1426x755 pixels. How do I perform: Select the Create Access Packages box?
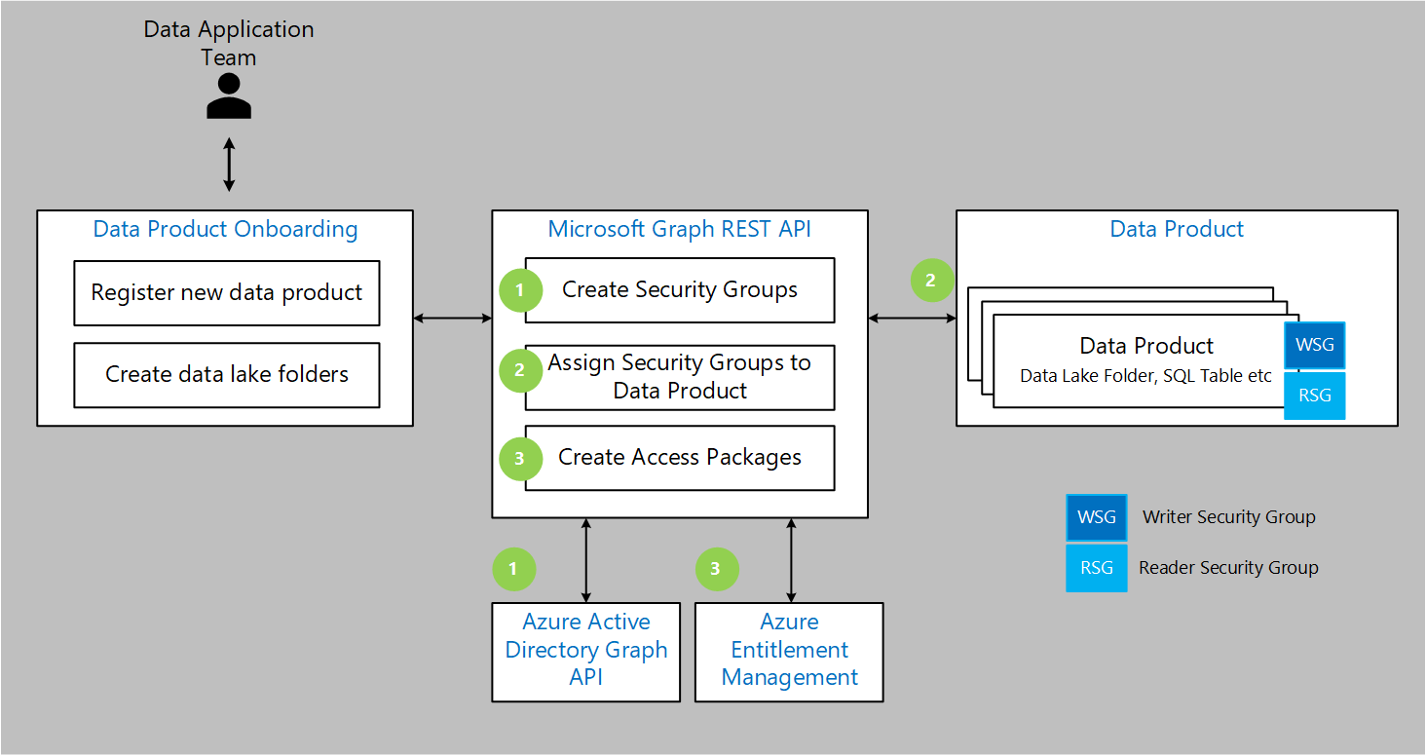click(680, 458)
